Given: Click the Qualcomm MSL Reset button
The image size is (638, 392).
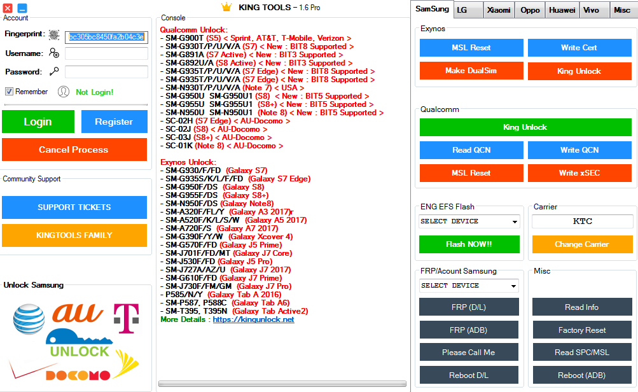Looking at the screenshot, I should (471, 173).
